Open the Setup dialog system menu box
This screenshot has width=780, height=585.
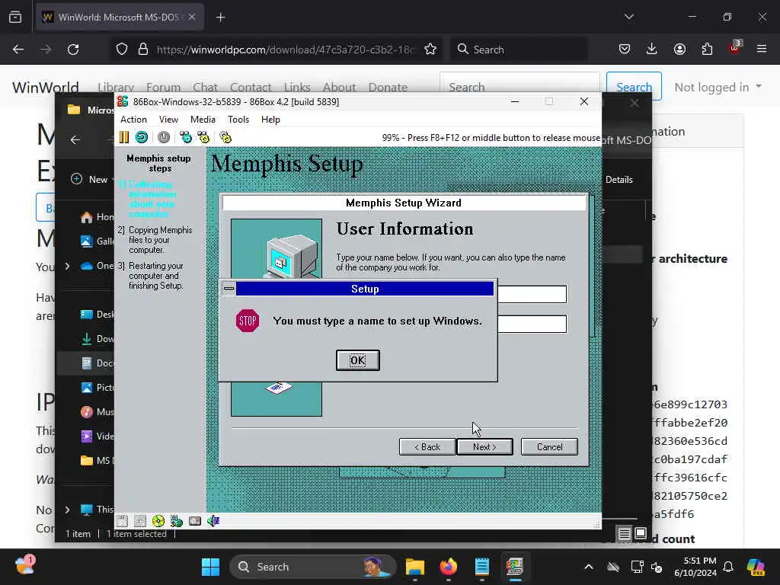(x=229, y=289)
